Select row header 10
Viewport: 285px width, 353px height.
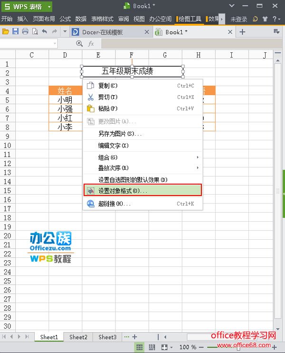pos(8,145)
